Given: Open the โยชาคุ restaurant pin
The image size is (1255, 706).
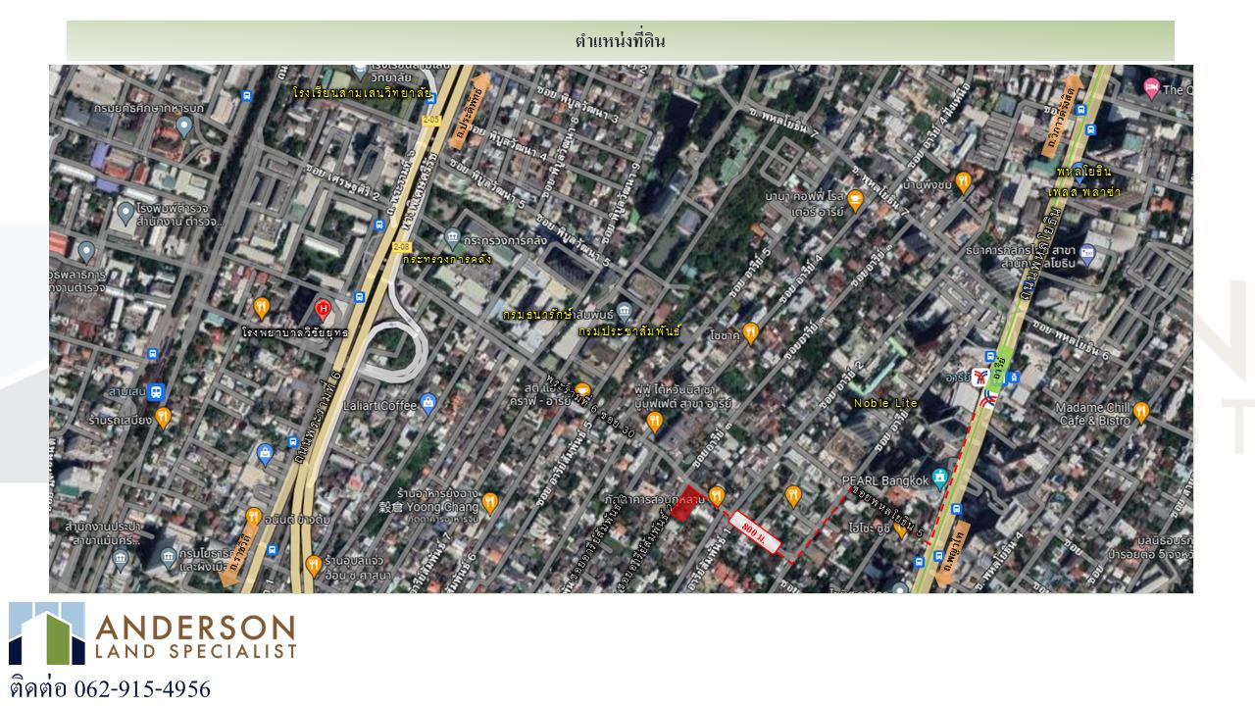Looking at the screenshot, I should pyautogui.click(x=751, y=334).
